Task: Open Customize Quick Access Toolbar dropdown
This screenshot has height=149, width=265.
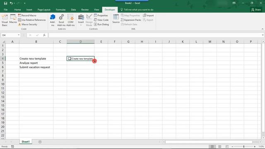Action: coord(25,3)
